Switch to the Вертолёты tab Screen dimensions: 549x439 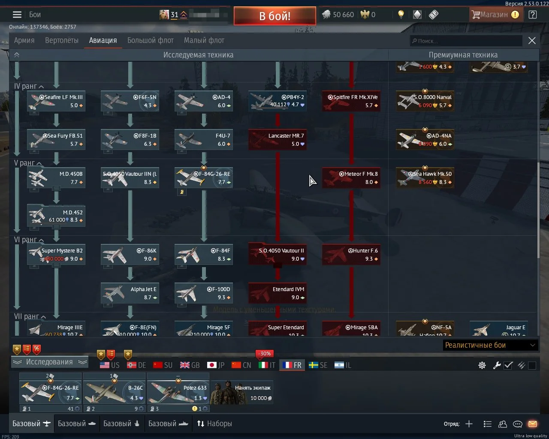(x=62, y=40)
